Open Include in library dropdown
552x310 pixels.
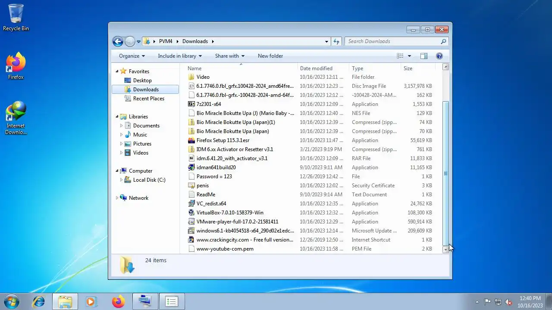click(180, 56)
